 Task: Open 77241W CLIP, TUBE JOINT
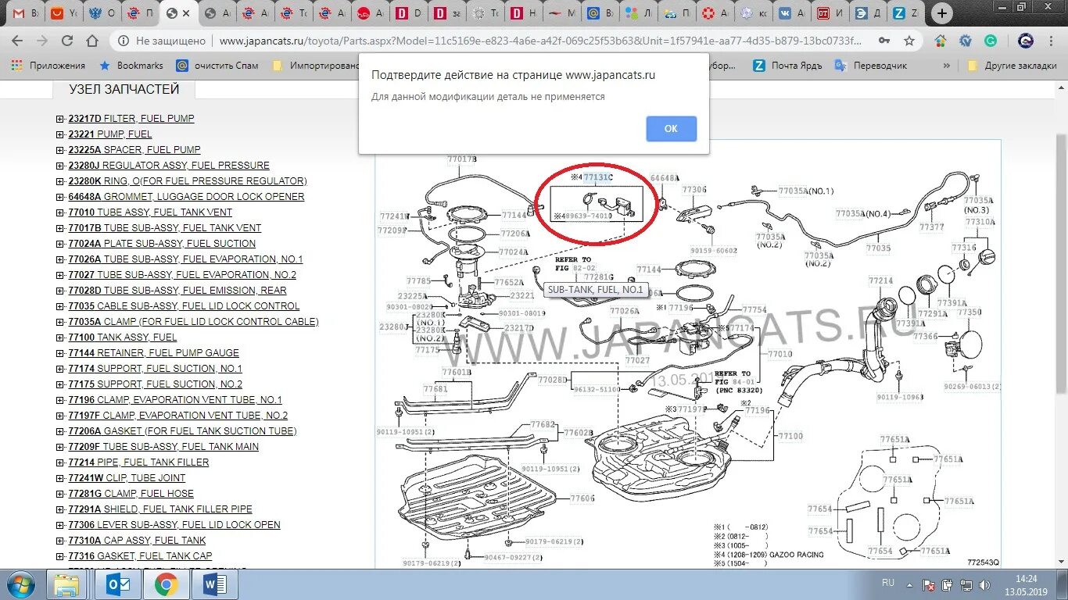tap(127, 478)
